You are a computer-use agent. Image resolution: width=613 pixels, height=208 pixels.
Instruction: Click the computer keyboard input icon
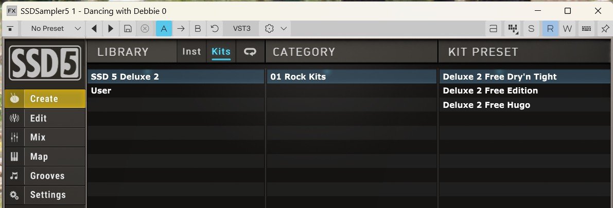click(x=586, y=29)
